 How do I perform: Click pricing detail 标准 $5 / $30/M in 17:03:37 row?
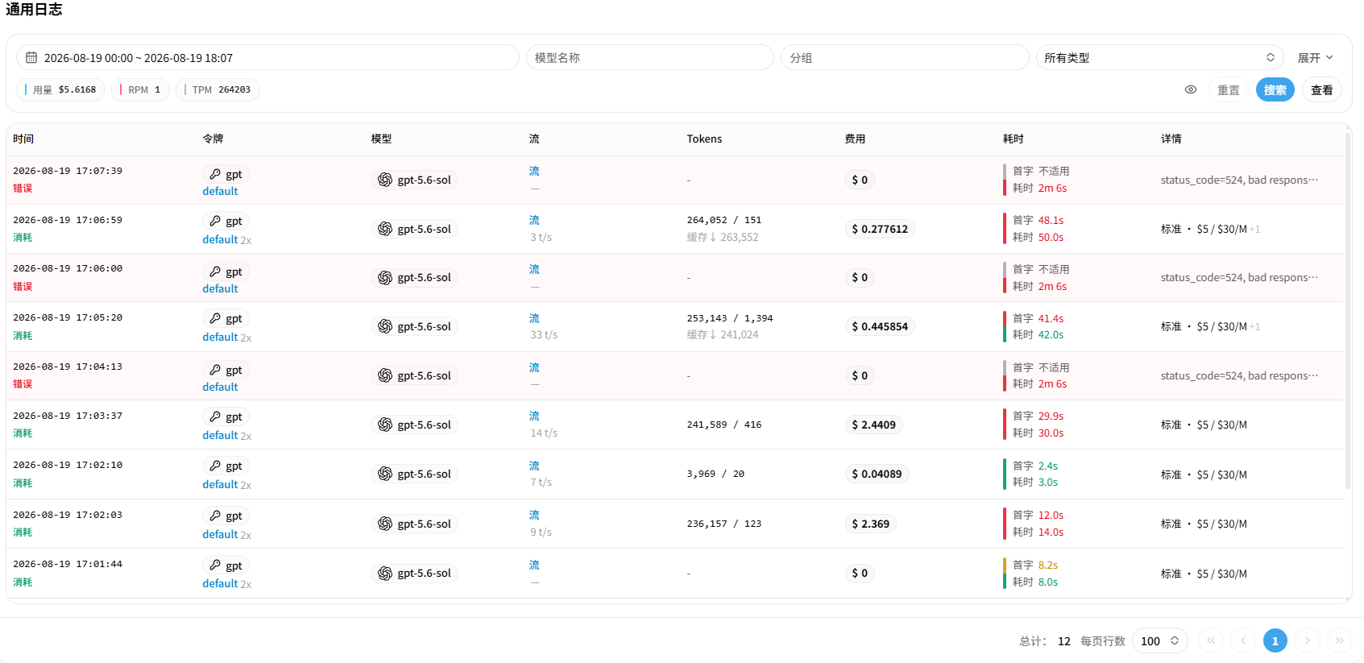(1204, 425)
